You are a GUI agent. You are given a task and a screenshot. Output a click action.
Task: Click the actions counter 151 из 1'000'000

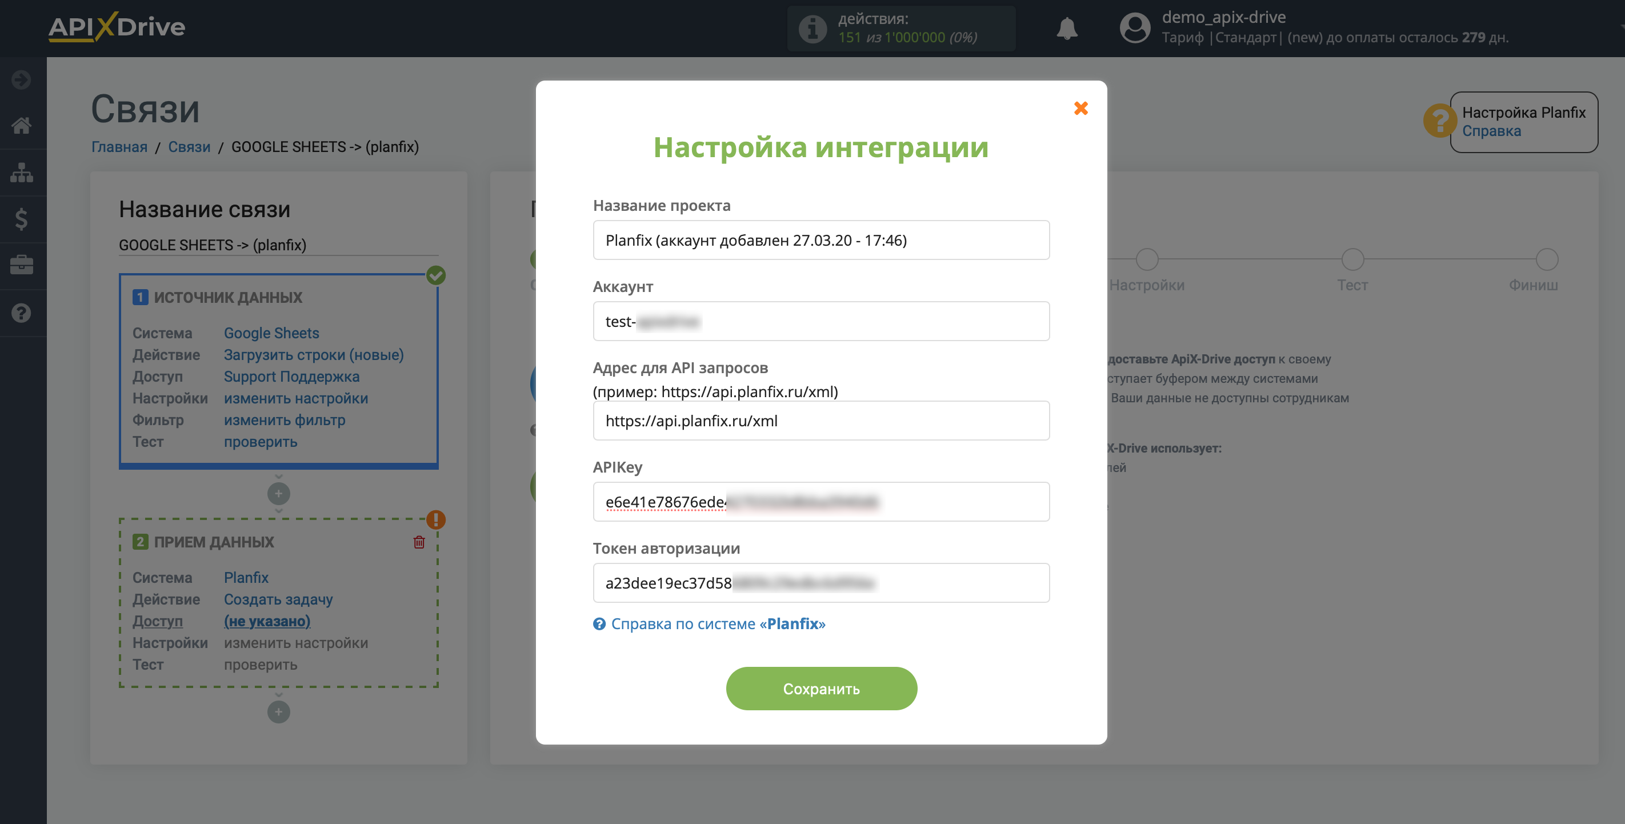pyautogui.click(x=907, y=37)
